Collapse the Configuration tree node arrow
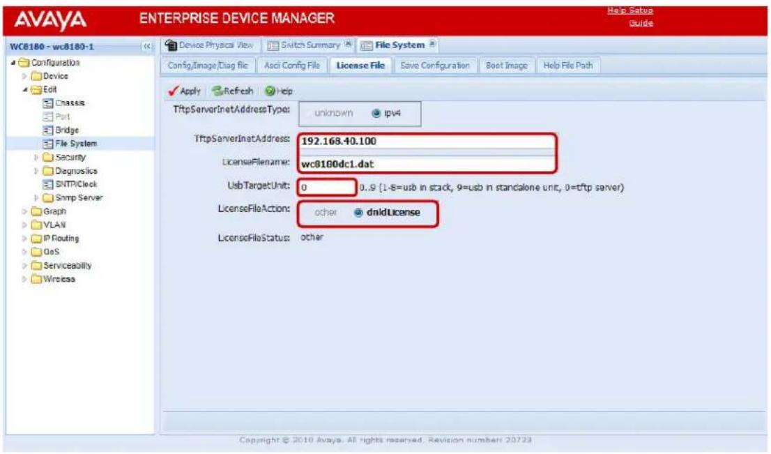 click(13, 63)
